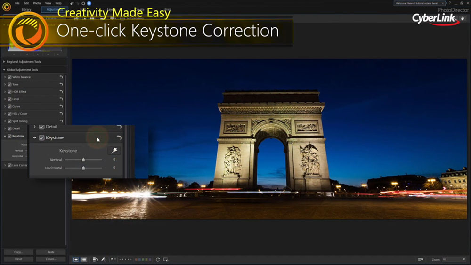Click the history/undo stack icon in bottom toolbar
Screen dimensions: 471x265
tap(96, 259)
